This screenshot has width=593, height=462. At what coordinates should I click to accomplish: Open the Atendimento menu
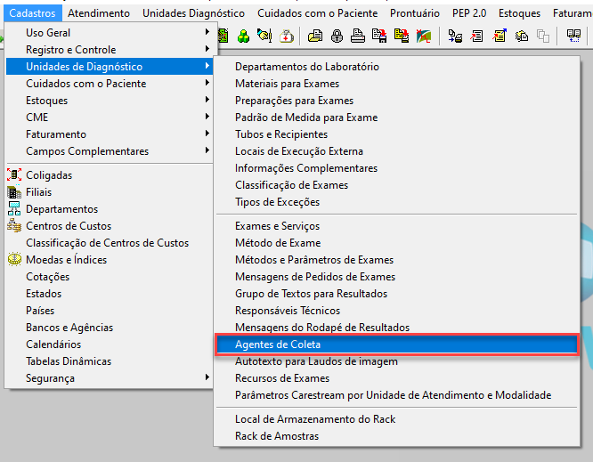point(99,13)
